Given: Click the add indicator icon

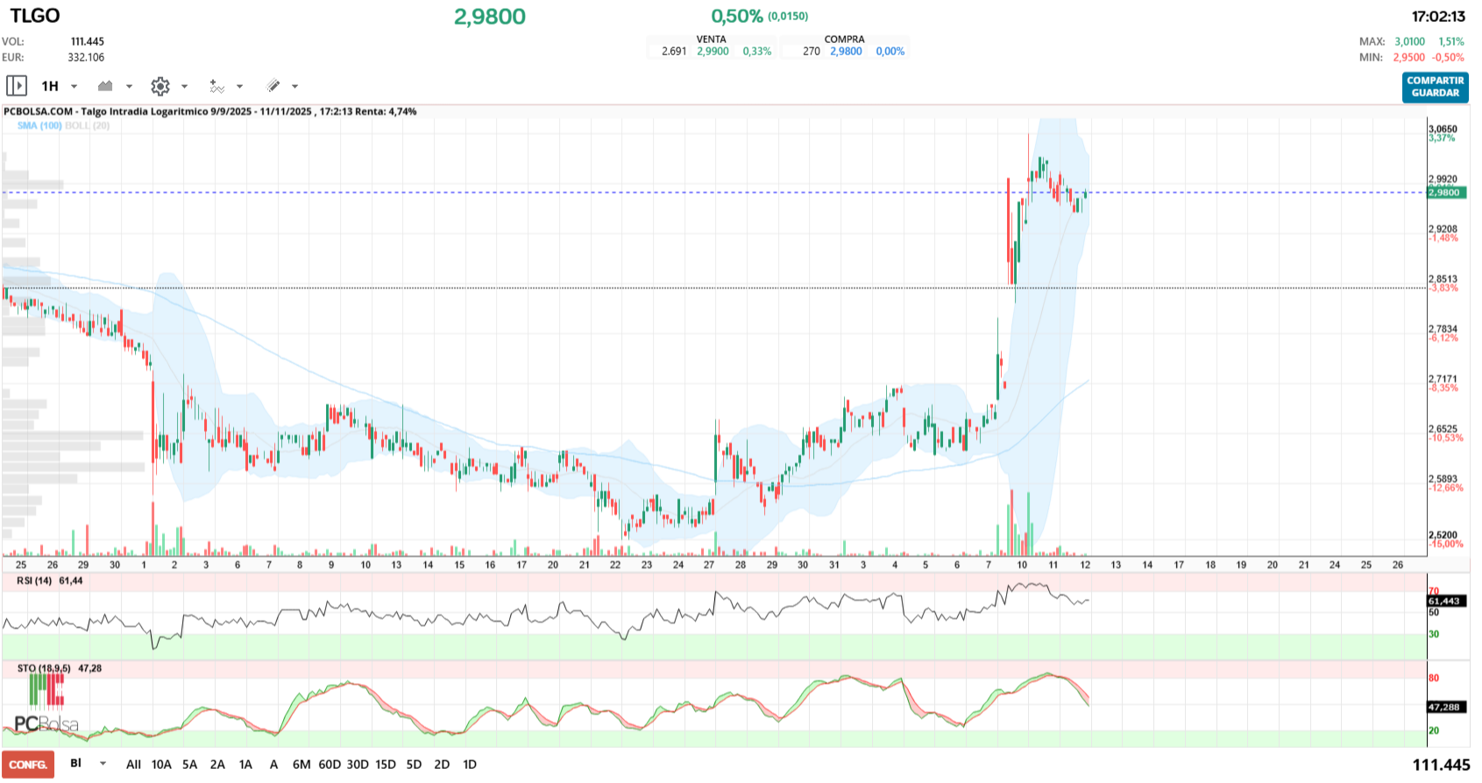Looking at the screenshot, I should click(216, 86).
